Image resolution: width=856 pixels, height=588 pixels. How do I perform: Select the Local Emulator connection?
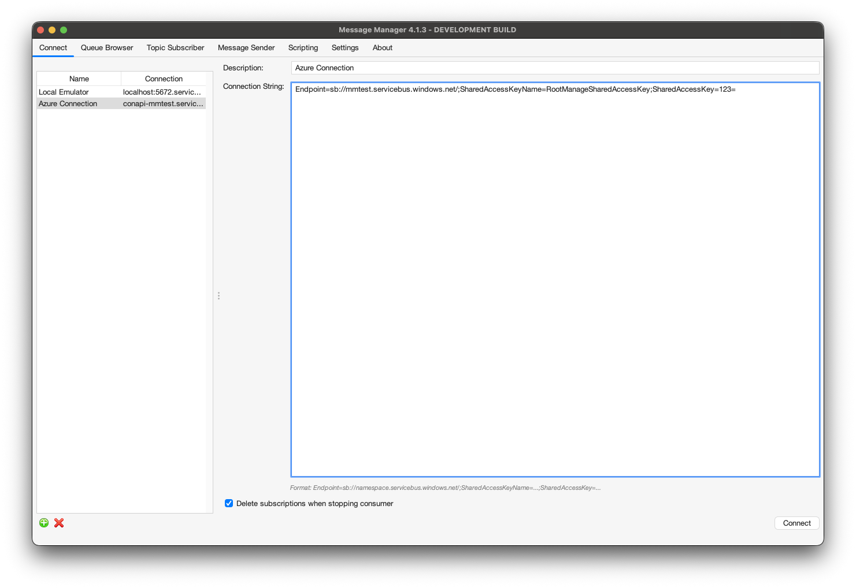64,92
